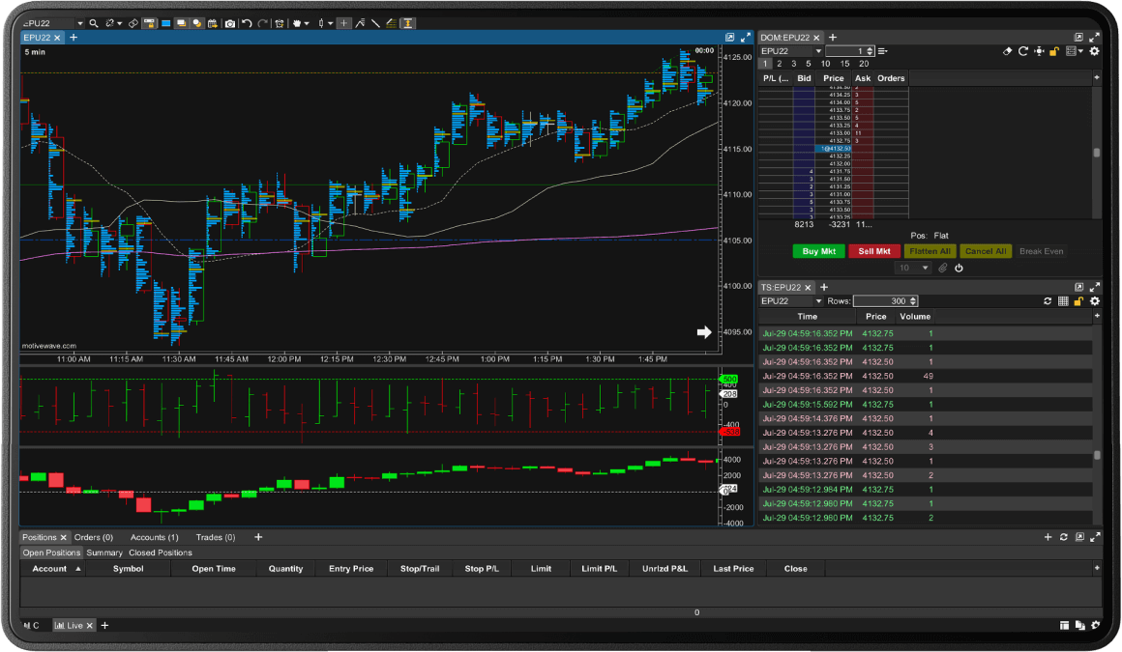Screen dimensions: 1122x652
Task: Click the Cancel All button
Action: tap(986, 252)
